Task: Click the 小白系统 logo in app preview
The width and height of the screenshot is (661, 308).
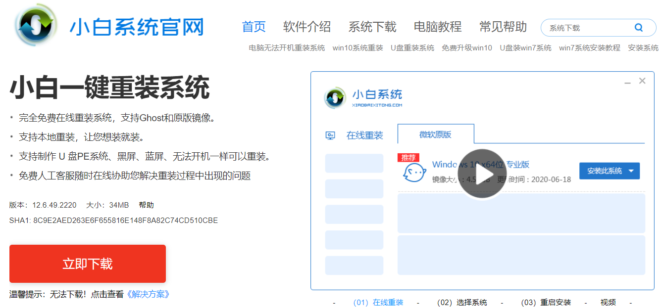Action: (x=335, y=98)
